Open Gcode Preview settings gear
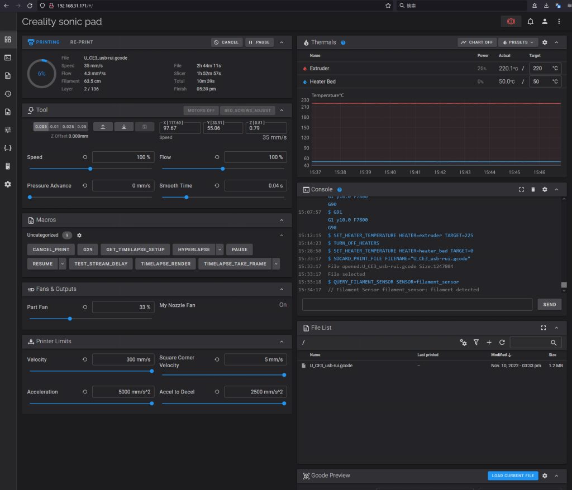This screenshot has height=490, width=572. (544, 475)
